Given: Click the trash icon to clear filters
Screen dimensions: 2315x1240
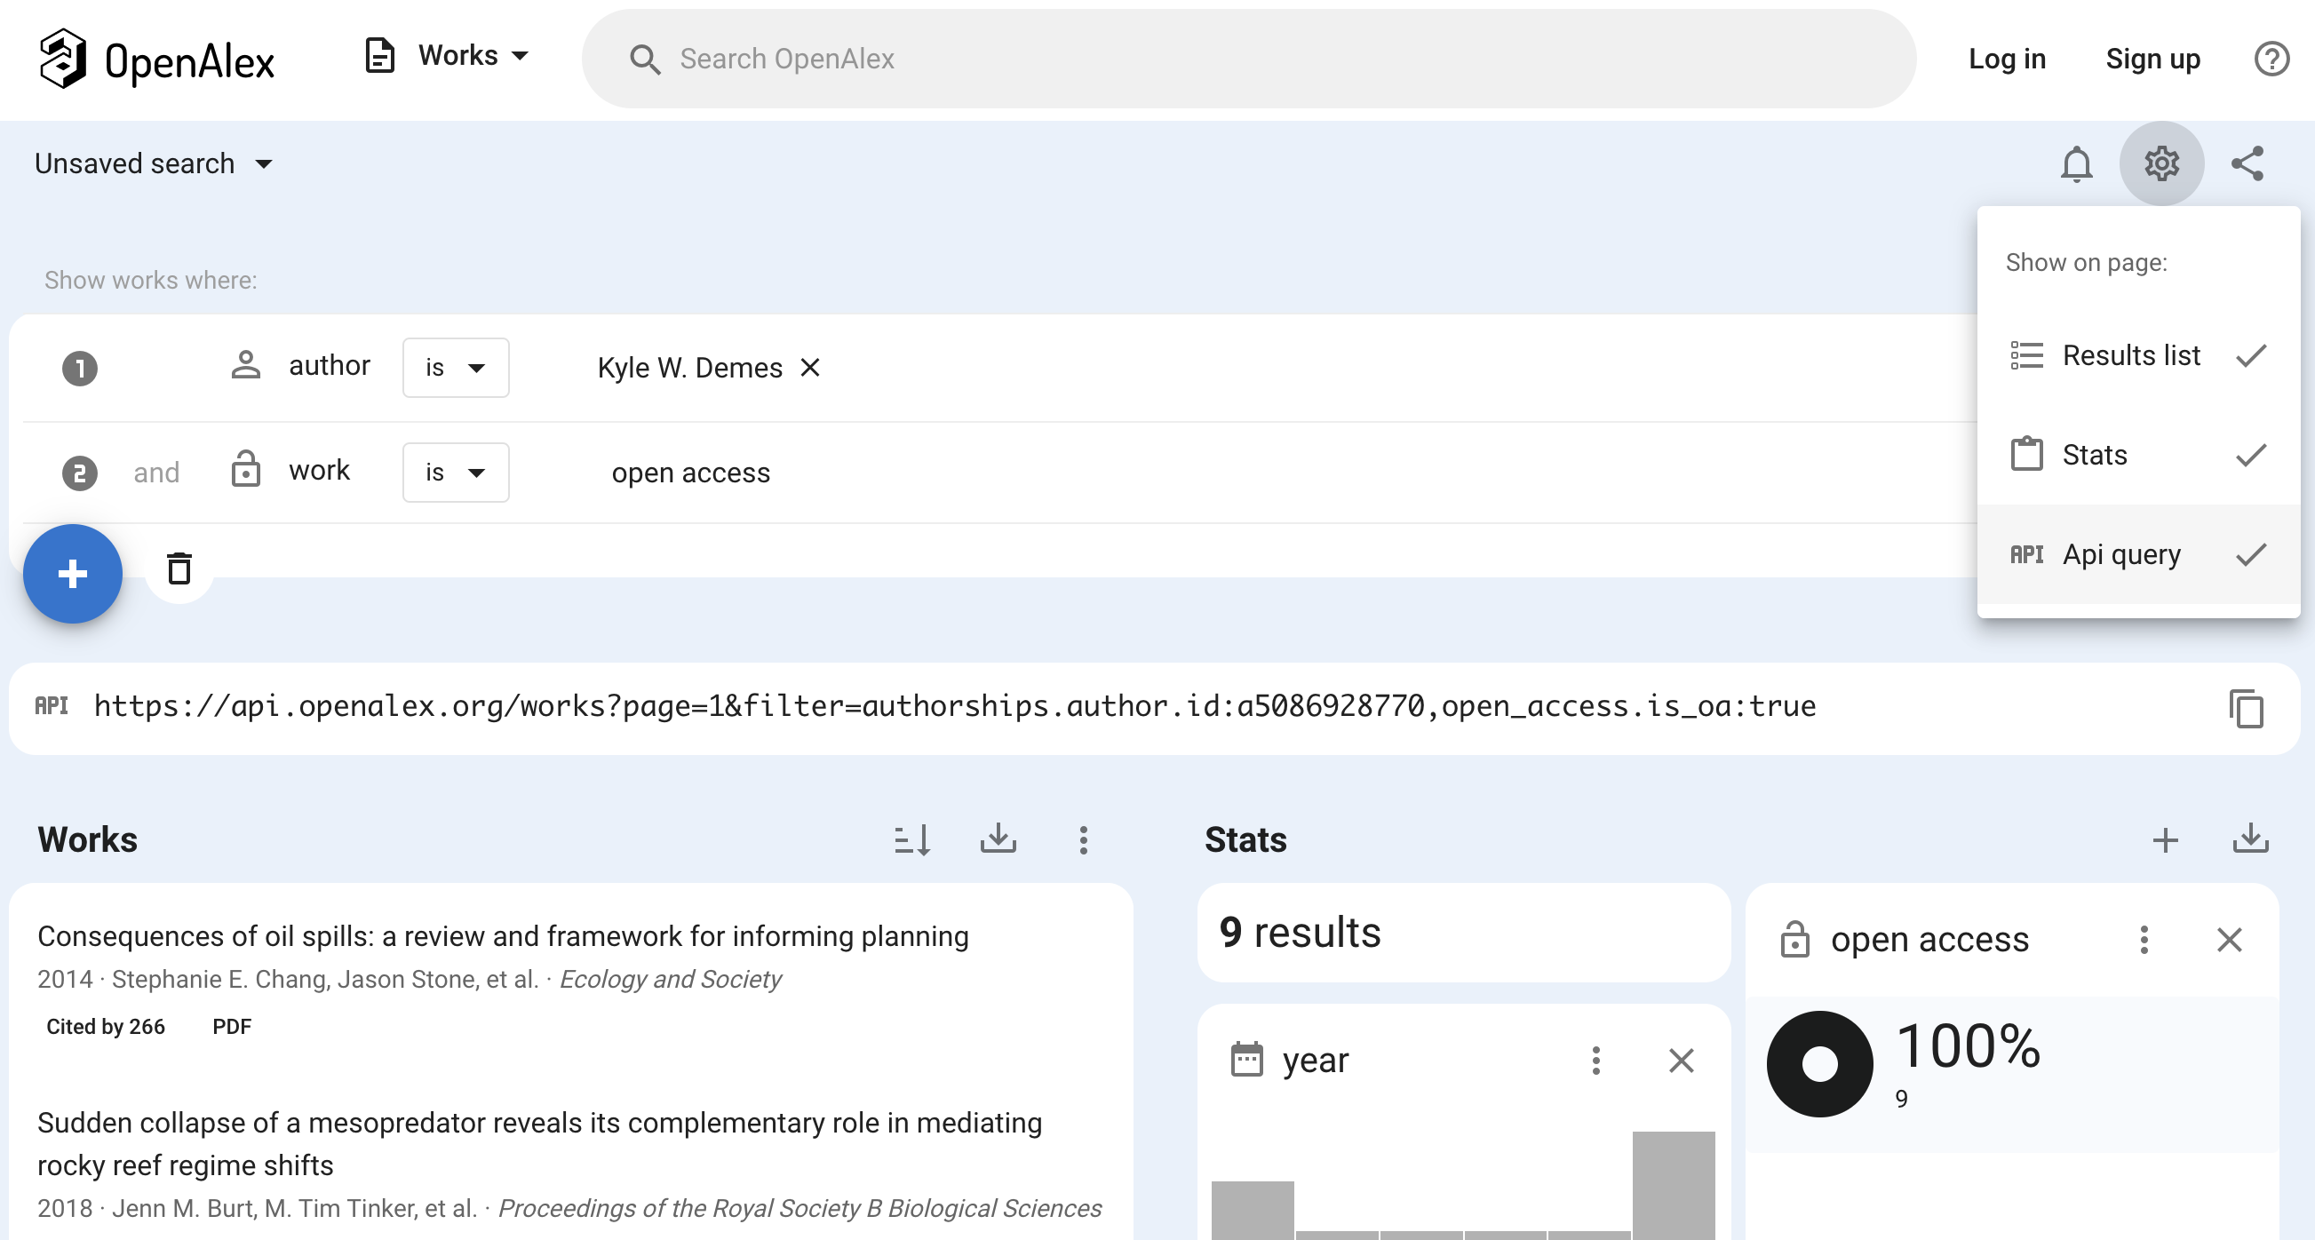Looking at the screenshot, I should pyautogui.click(x=179, y=568).
